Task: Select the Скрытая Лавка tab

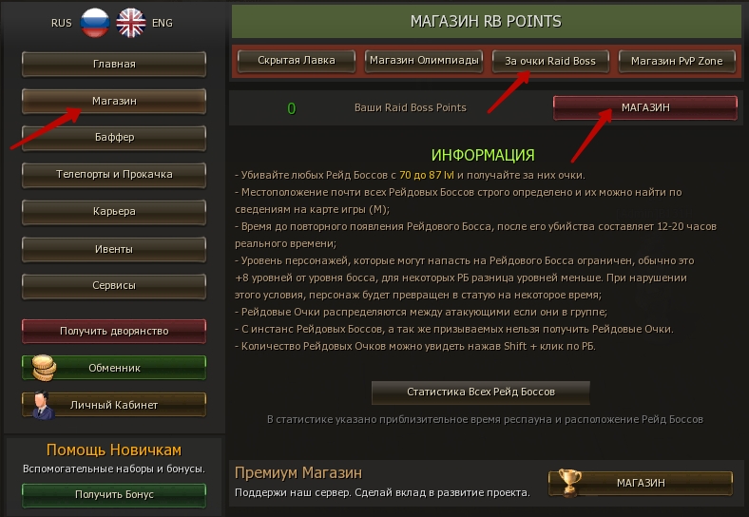Action: tap(297, 61)
